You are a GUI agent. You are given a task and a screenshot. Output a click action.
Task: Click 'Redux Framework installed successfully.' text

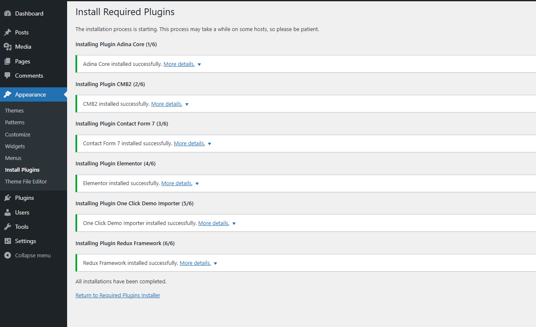130,263
